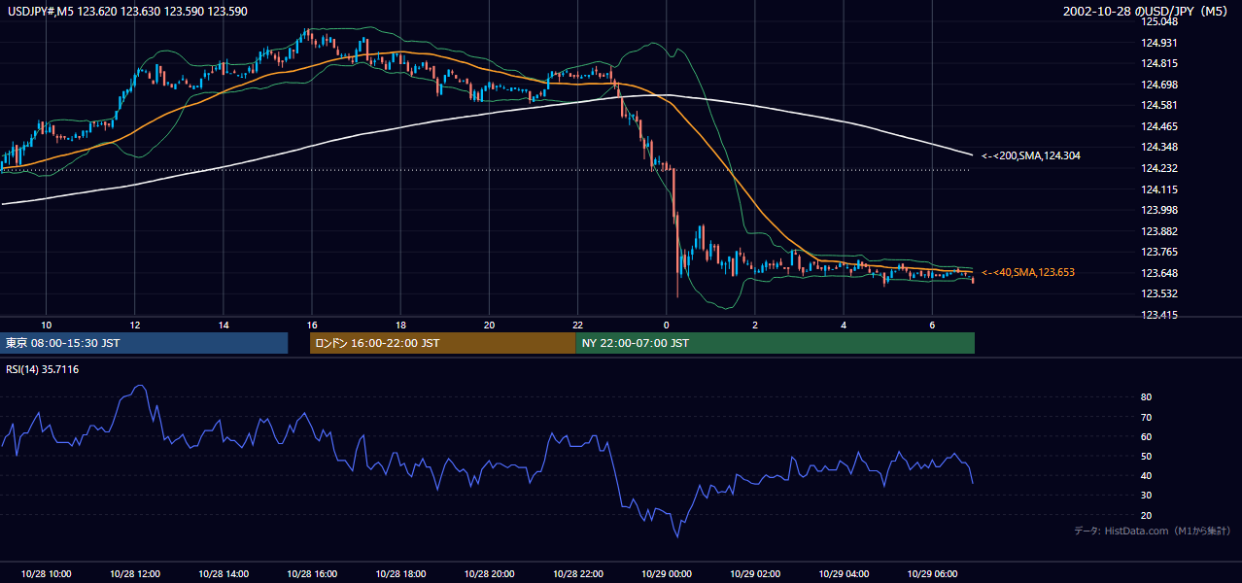
Task: Click RSI axis level 20
Action: [1147, 515]
